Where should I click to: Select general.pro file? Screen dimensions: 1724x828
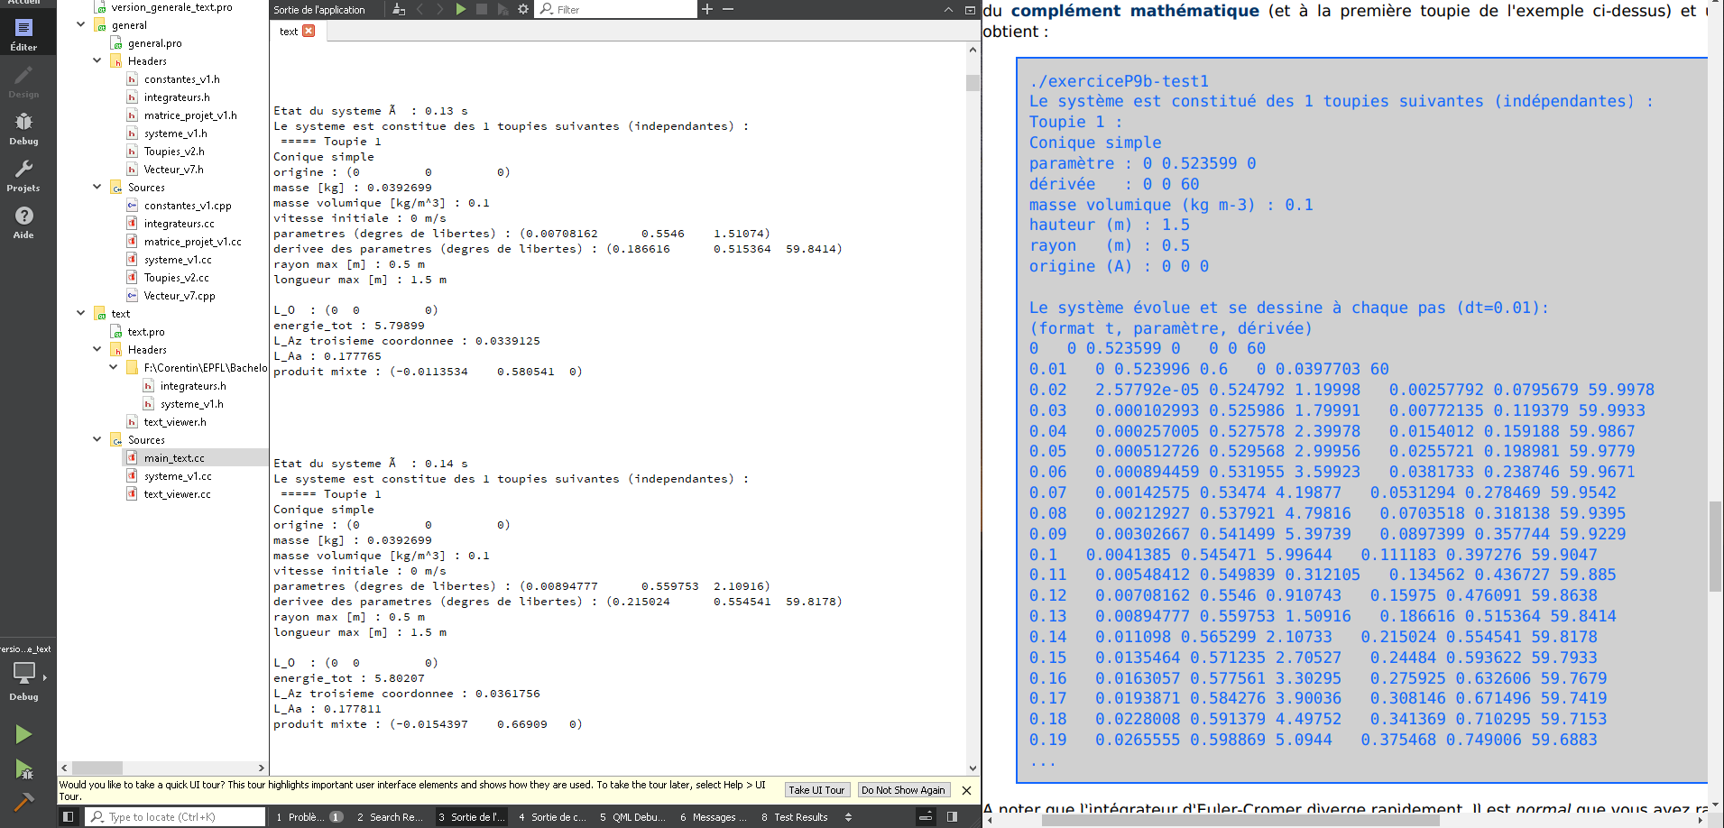(154, 42)
